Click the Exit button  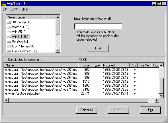(x=150, y=110)
